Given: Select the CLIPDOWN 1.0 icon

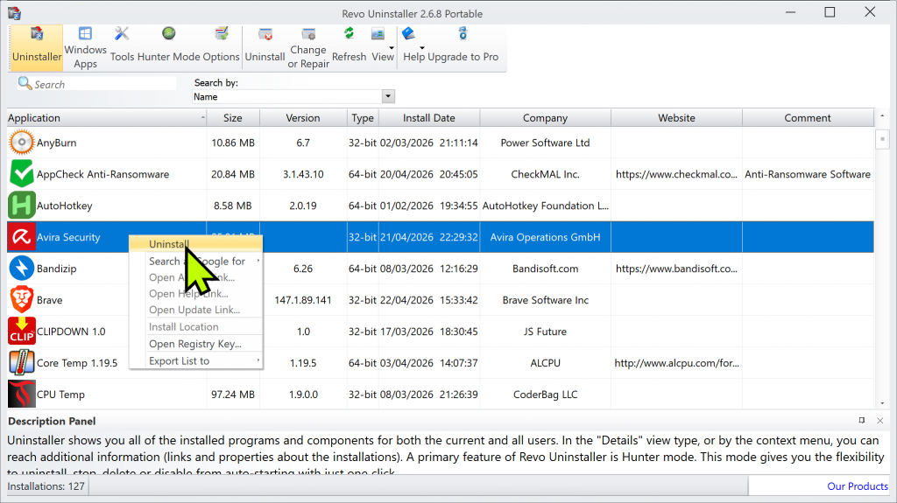Looking at the screenshot, I should pyautogui.click(x=22, y=331).
